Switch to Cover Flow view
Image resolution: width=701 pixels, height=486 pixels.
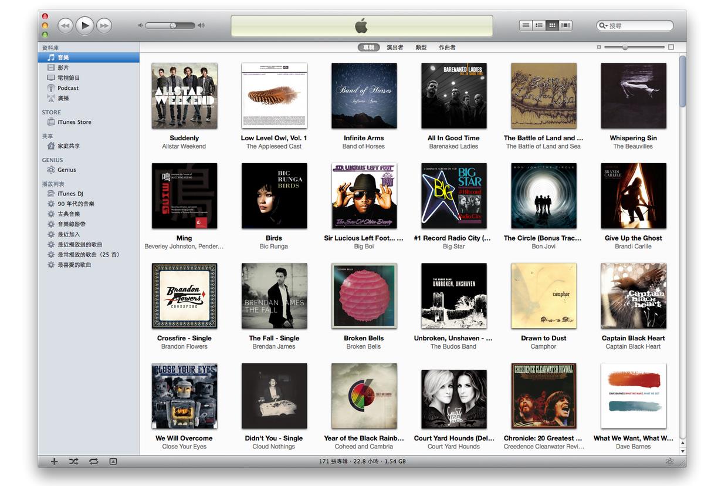click(565, 25)
